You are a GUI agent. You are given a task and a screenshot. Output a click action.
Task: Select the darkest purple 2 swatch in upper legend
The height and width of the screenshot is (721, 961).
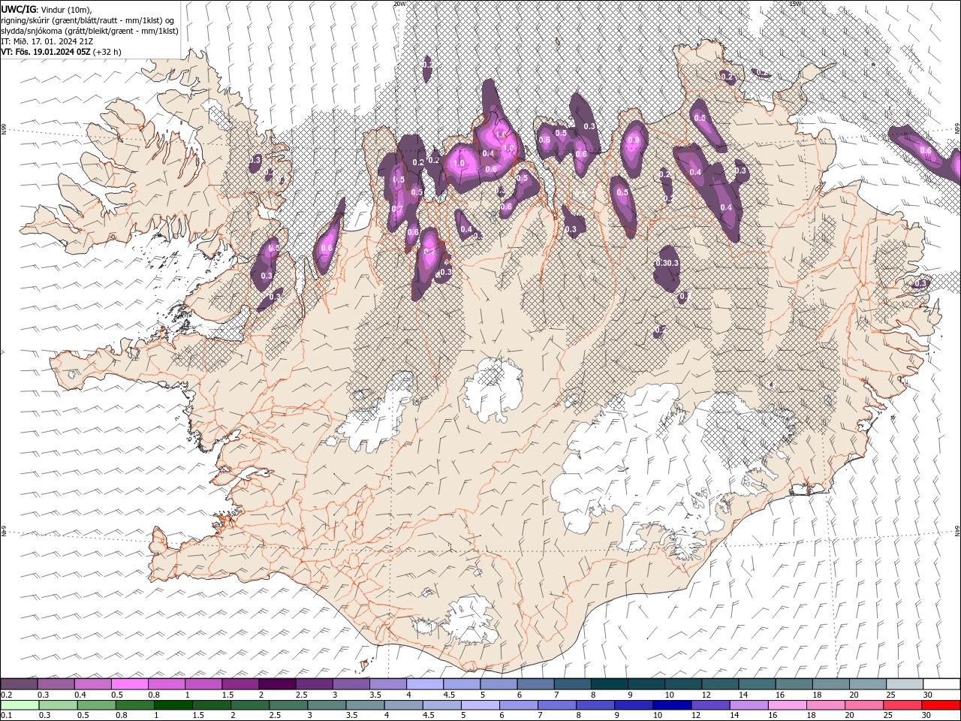click(277, 684)
